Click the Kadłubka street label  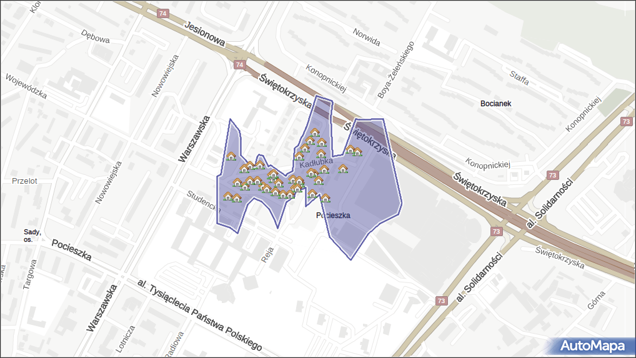(x=316, y=165)
